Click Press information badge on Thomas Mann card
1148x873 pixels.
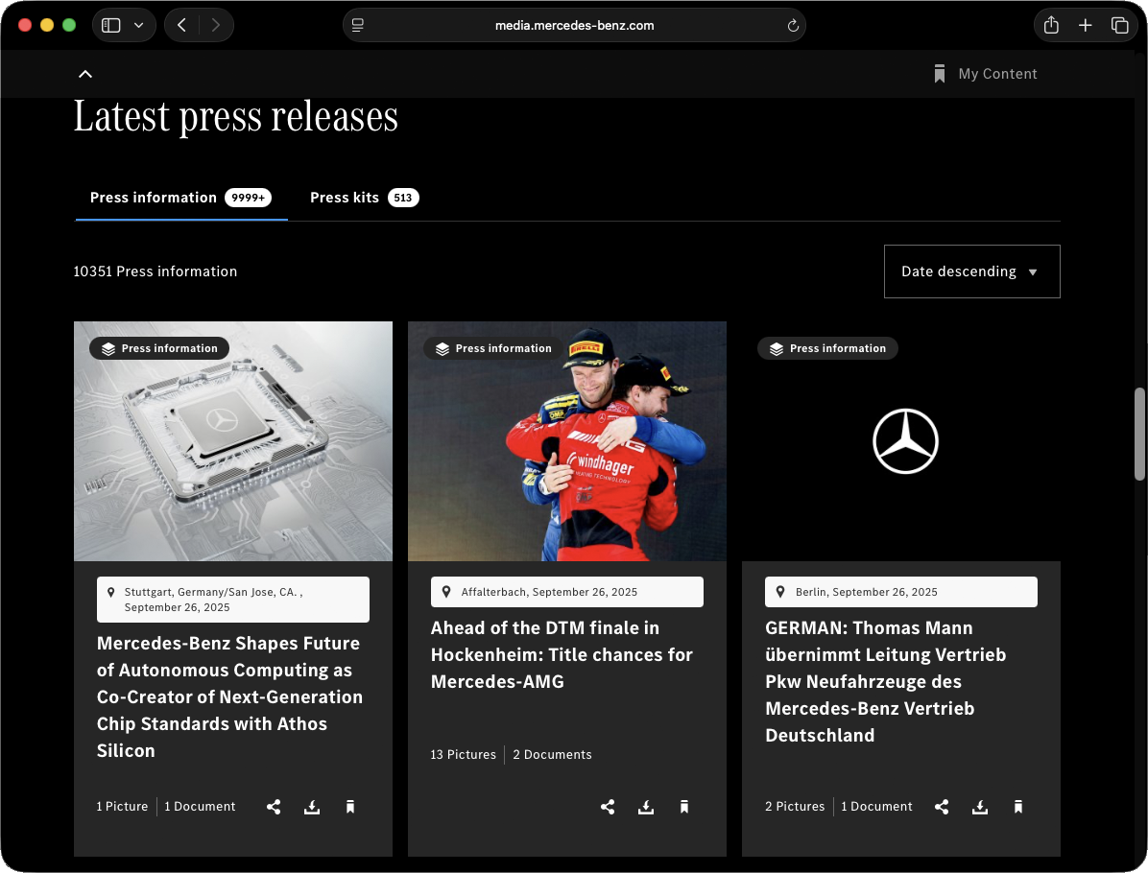coord(827,348)
